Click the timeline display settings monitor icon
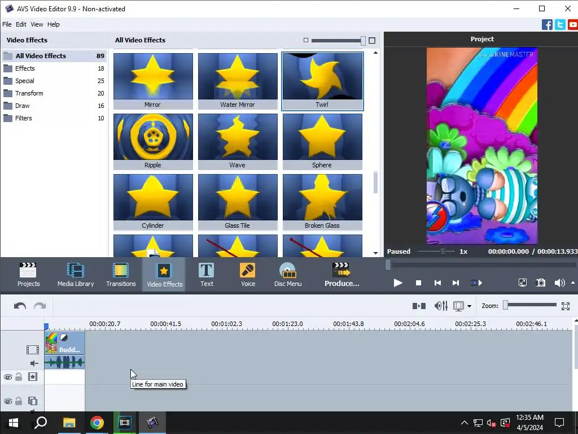578x434 pixels. coord(458,306)
